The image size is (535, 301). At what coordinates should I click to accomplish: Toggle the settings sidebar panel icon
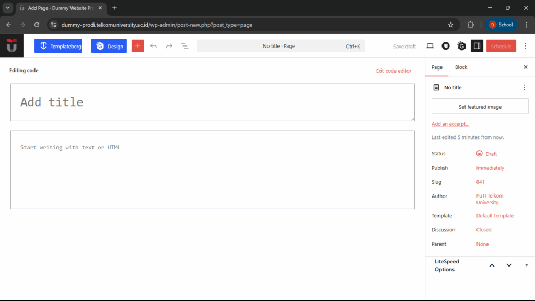[x=476, y=46]
